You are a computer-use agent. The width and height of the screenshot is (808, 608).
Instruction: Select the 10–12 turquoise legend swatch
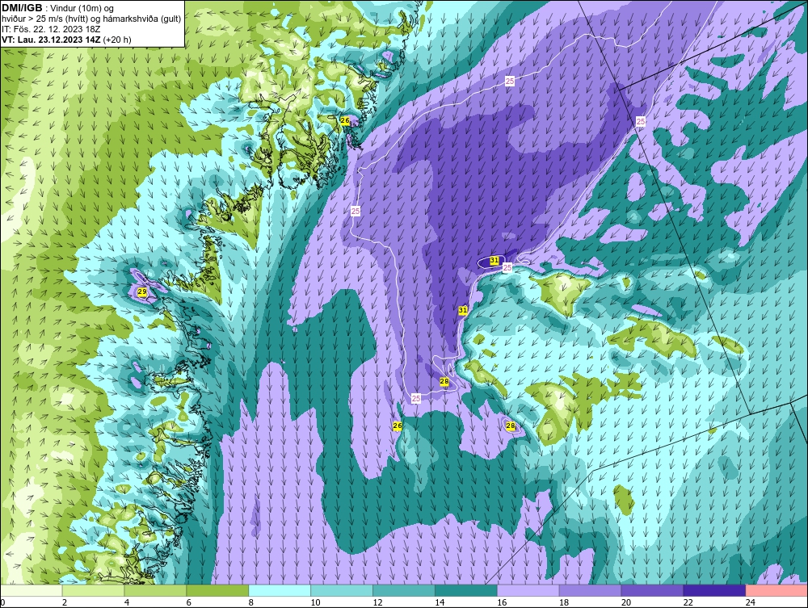[342, 590]
